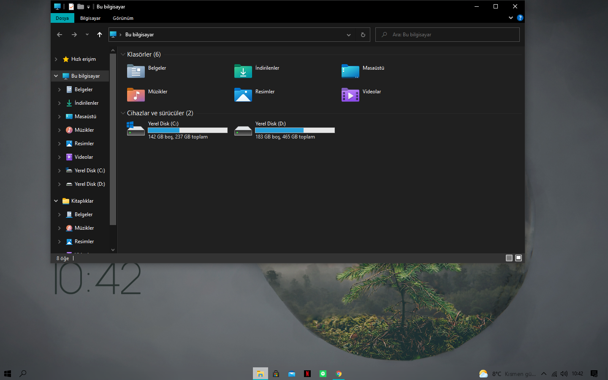Click the Yerel Disk (D:) capacity bar
Image resolution: width=608 pixels, height=380 pixels.
(x=295, y=130)
